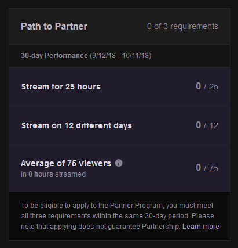This screenshot has width=238, height=248.
Task: Click the number 12 goal in second row
Action: pos(214,126)
